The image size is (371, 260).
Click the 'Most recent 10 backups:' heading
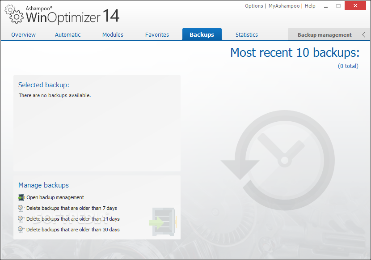[295, 52]
